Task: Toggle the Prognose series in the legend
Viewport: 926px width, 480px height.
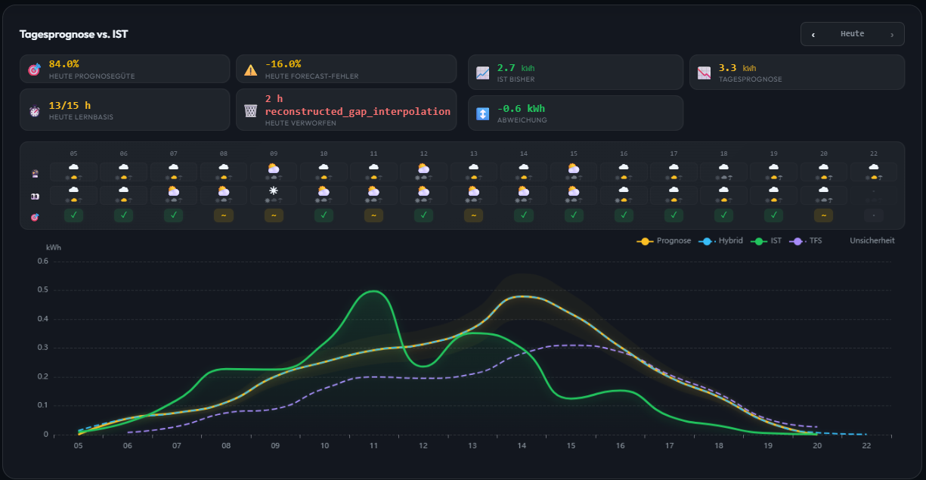Action: (664, 241)
